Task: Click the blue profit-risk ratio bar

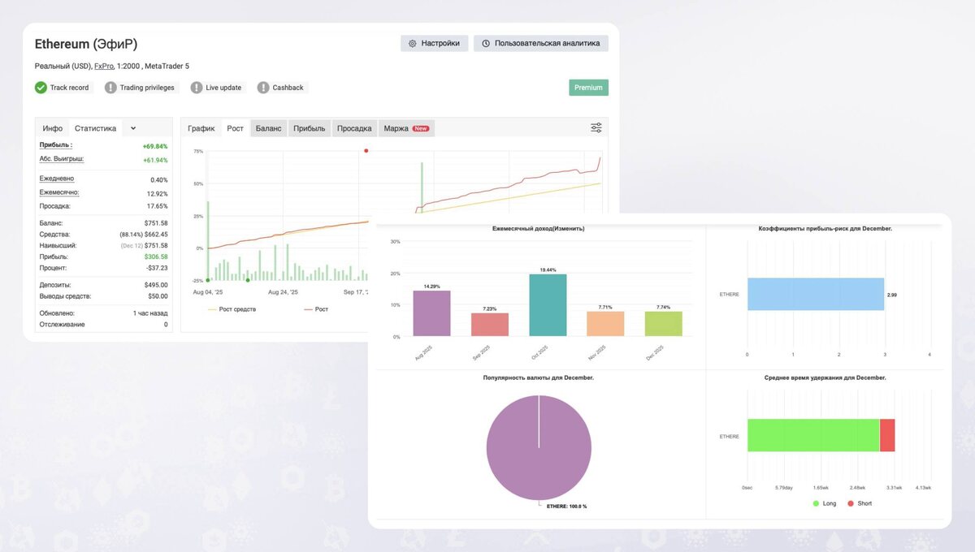Action: tap(816, 294)
